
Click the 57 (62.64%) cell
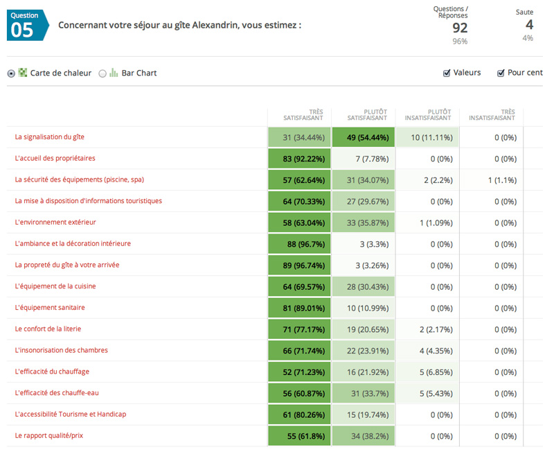299,180
